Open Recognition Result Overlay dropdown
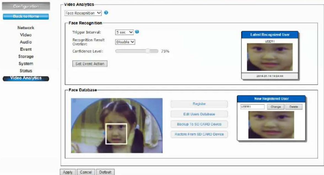 pos(125,42)
